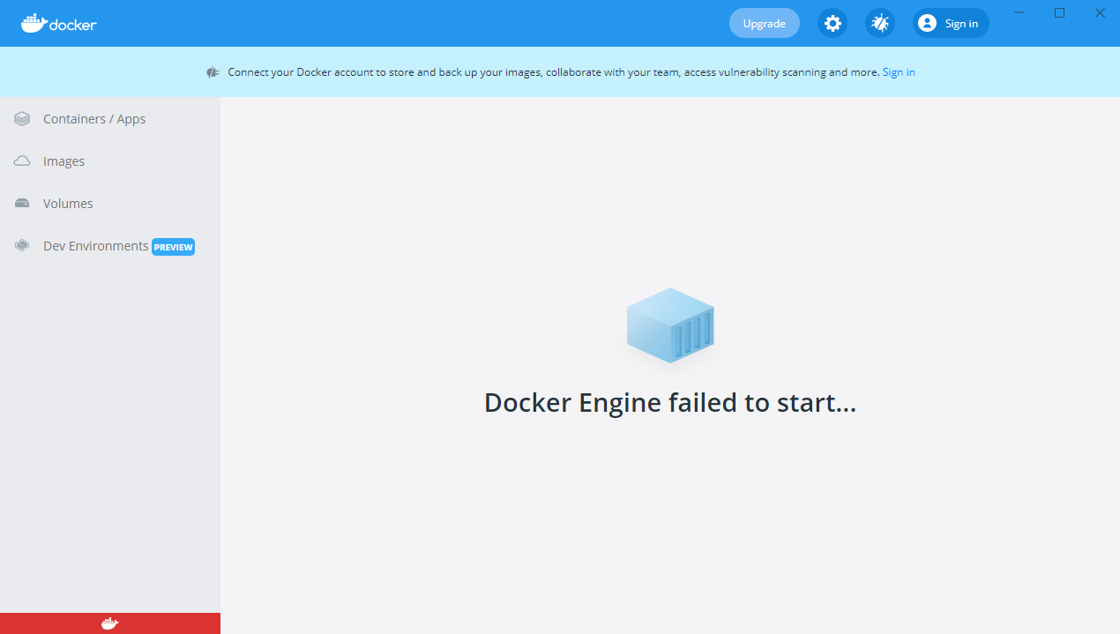The image size is (1120, 634).
Task: Click the whale icon in the red status bar
Action: click(109, 623)
